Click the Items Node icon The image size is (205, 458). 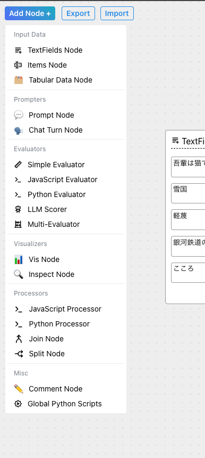coord(18,65)
